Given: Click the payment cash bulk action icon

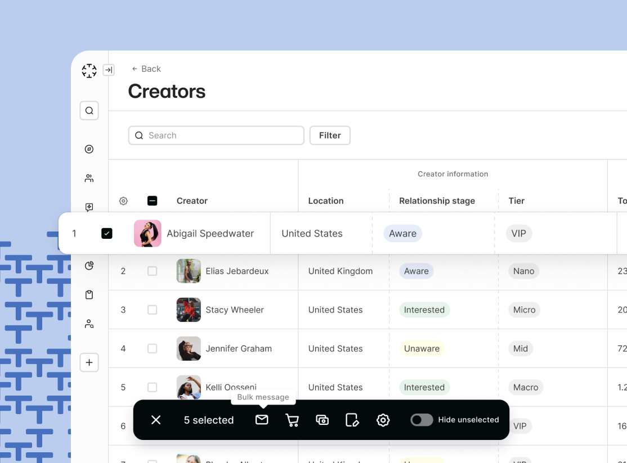Looking at the screenshot, I should click(323, 420).
